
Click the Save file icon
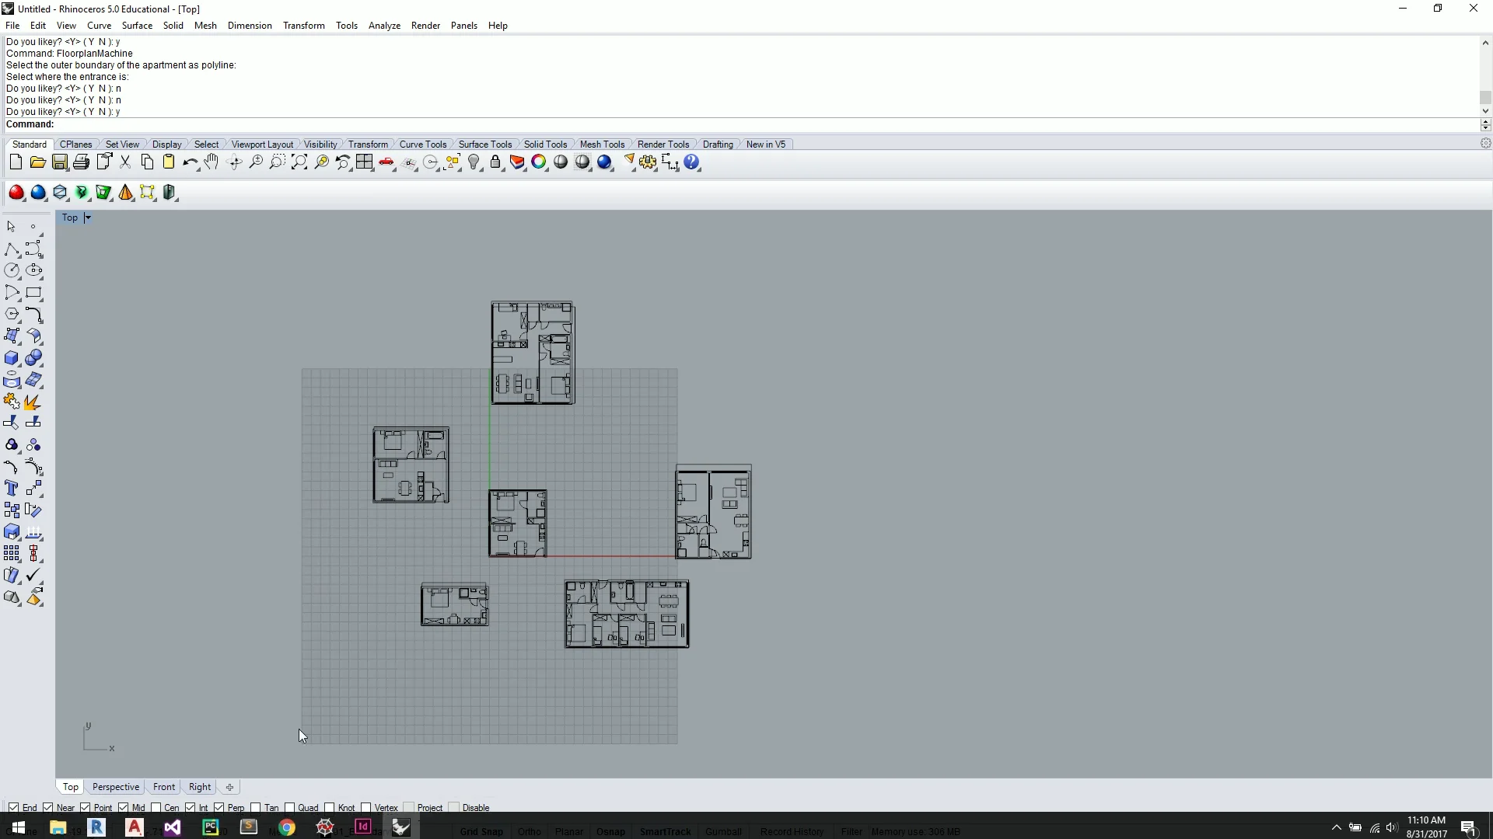pyautogui.click(x=59, y=162)
